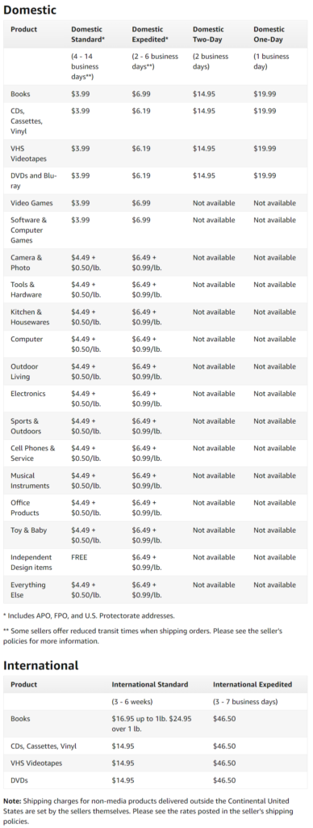
Task: Click the Camera & Photo product cell
Action: (x=27, y=263)
